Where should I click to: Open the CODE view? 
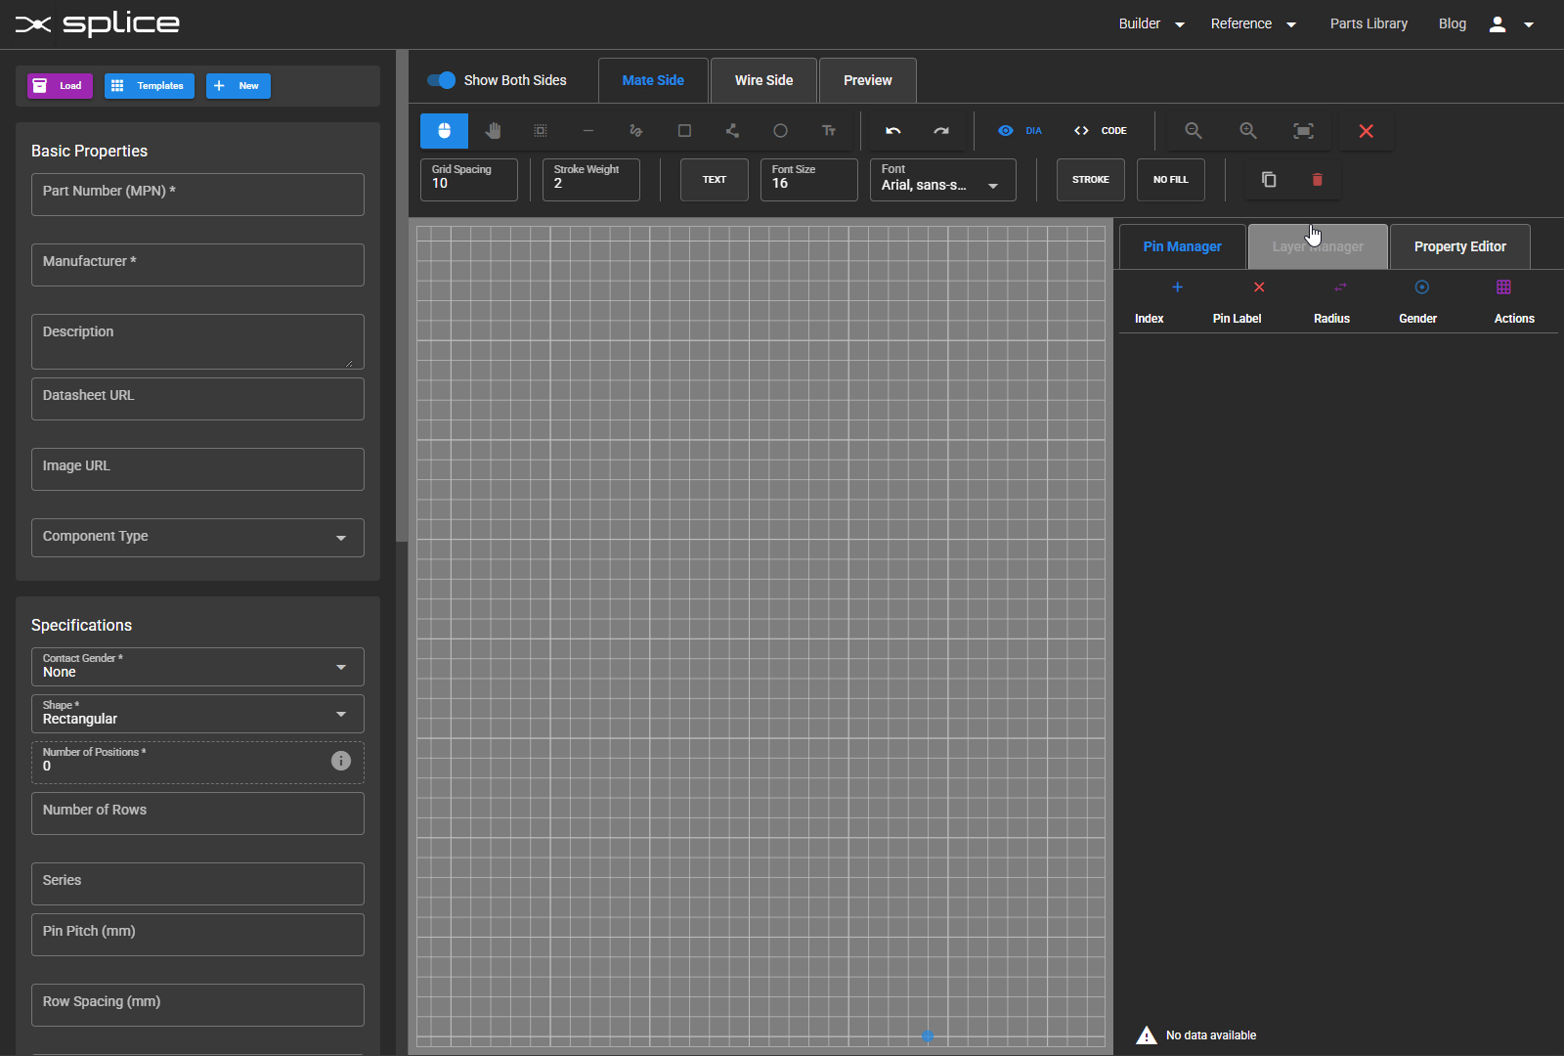pos(1102,130)
